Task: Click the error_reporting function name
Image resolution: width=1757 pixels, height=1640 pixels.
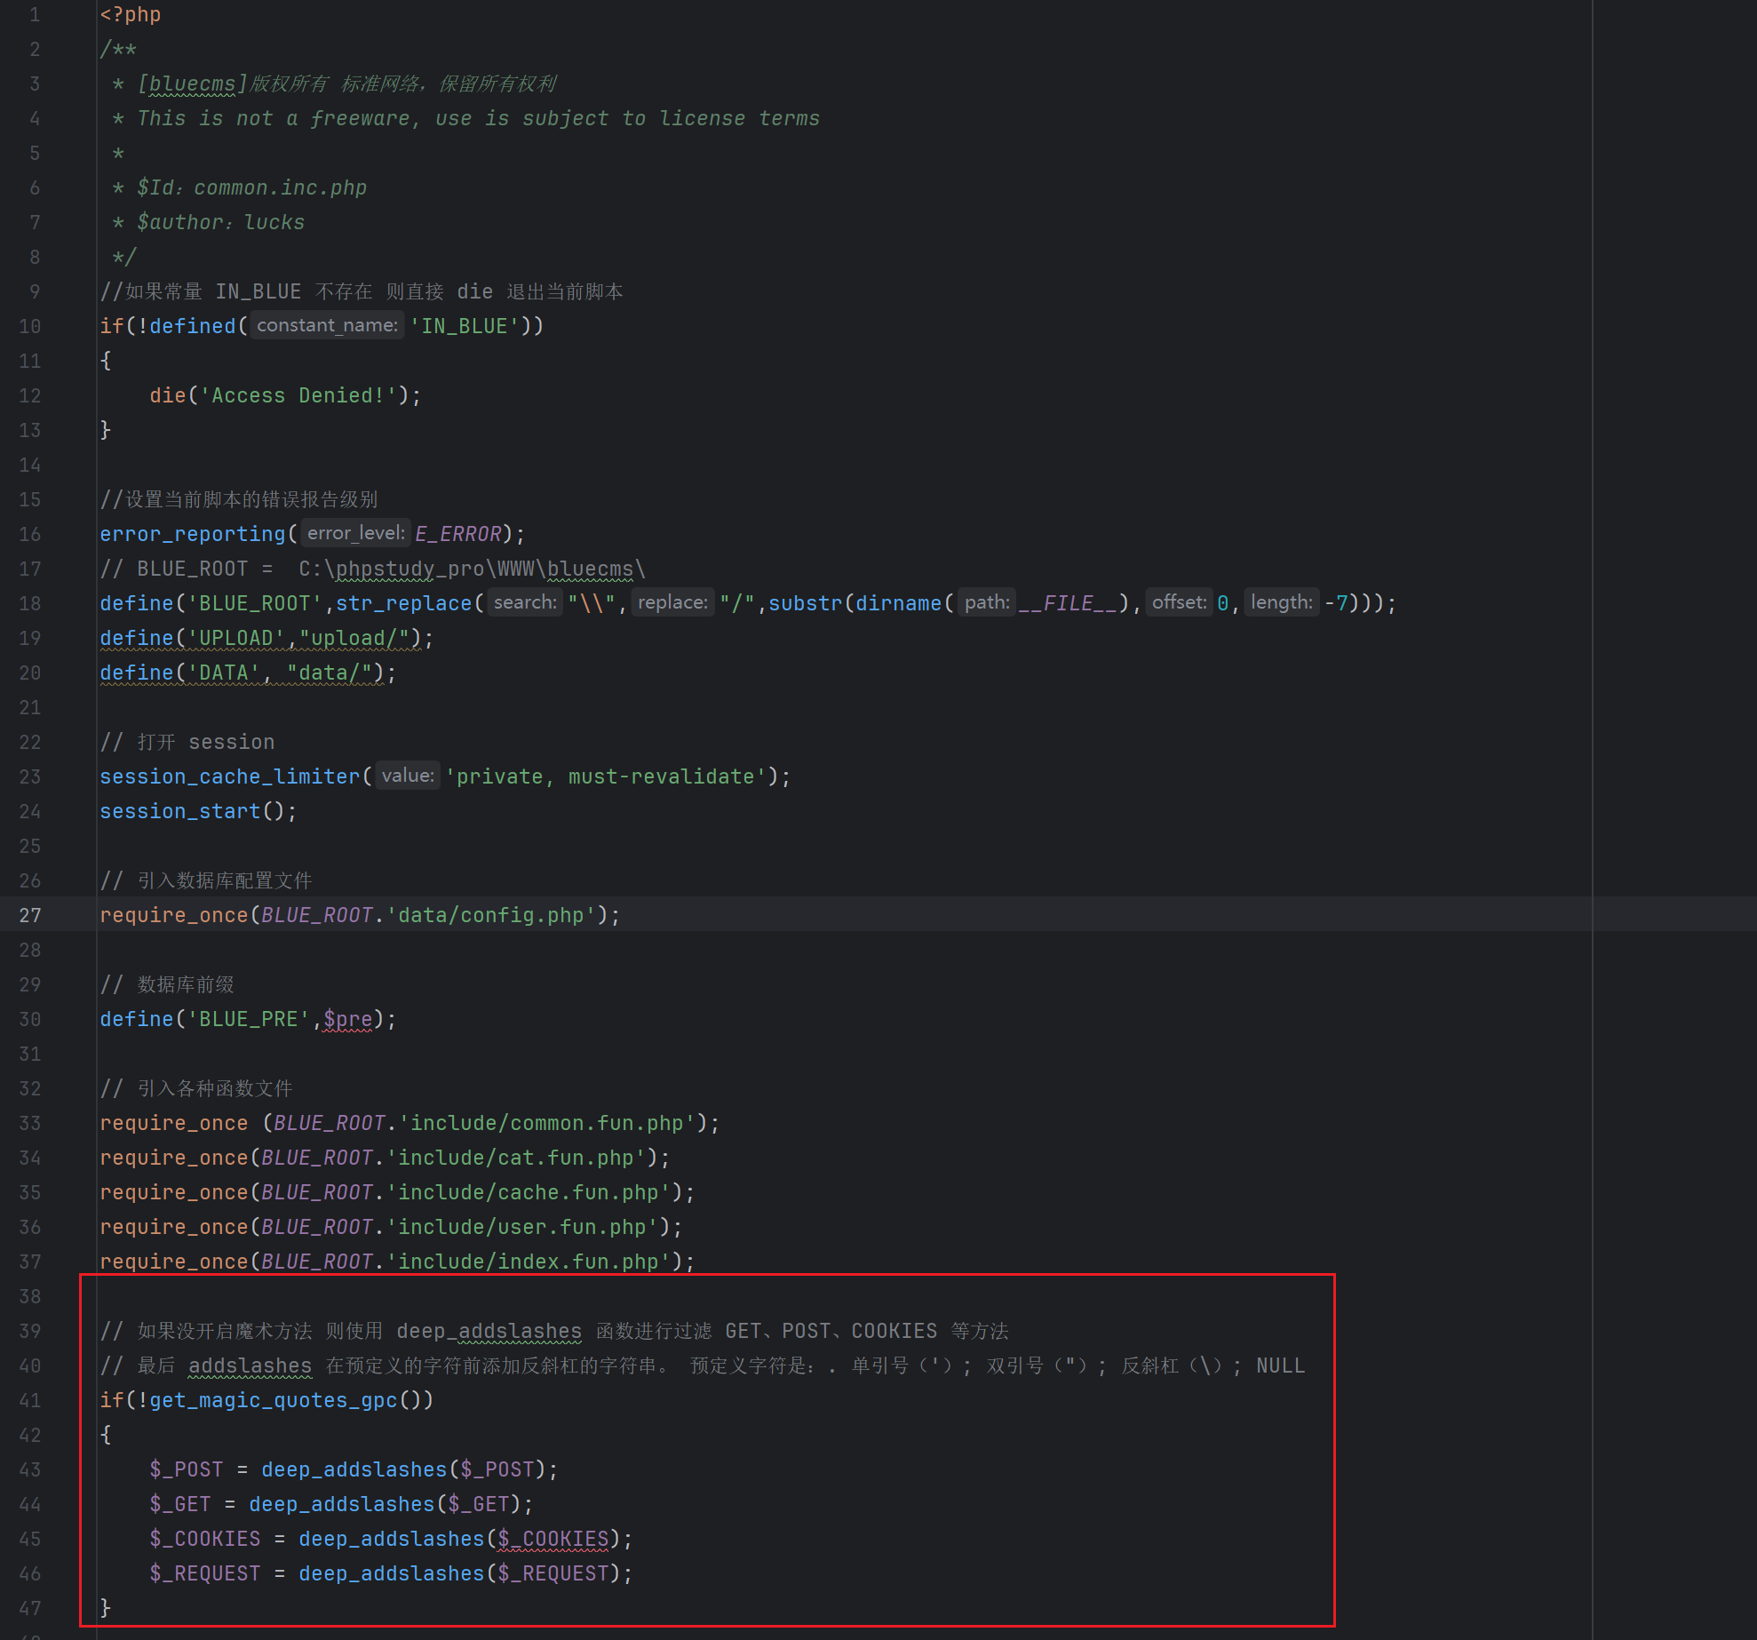Action: tap(193, 534)
